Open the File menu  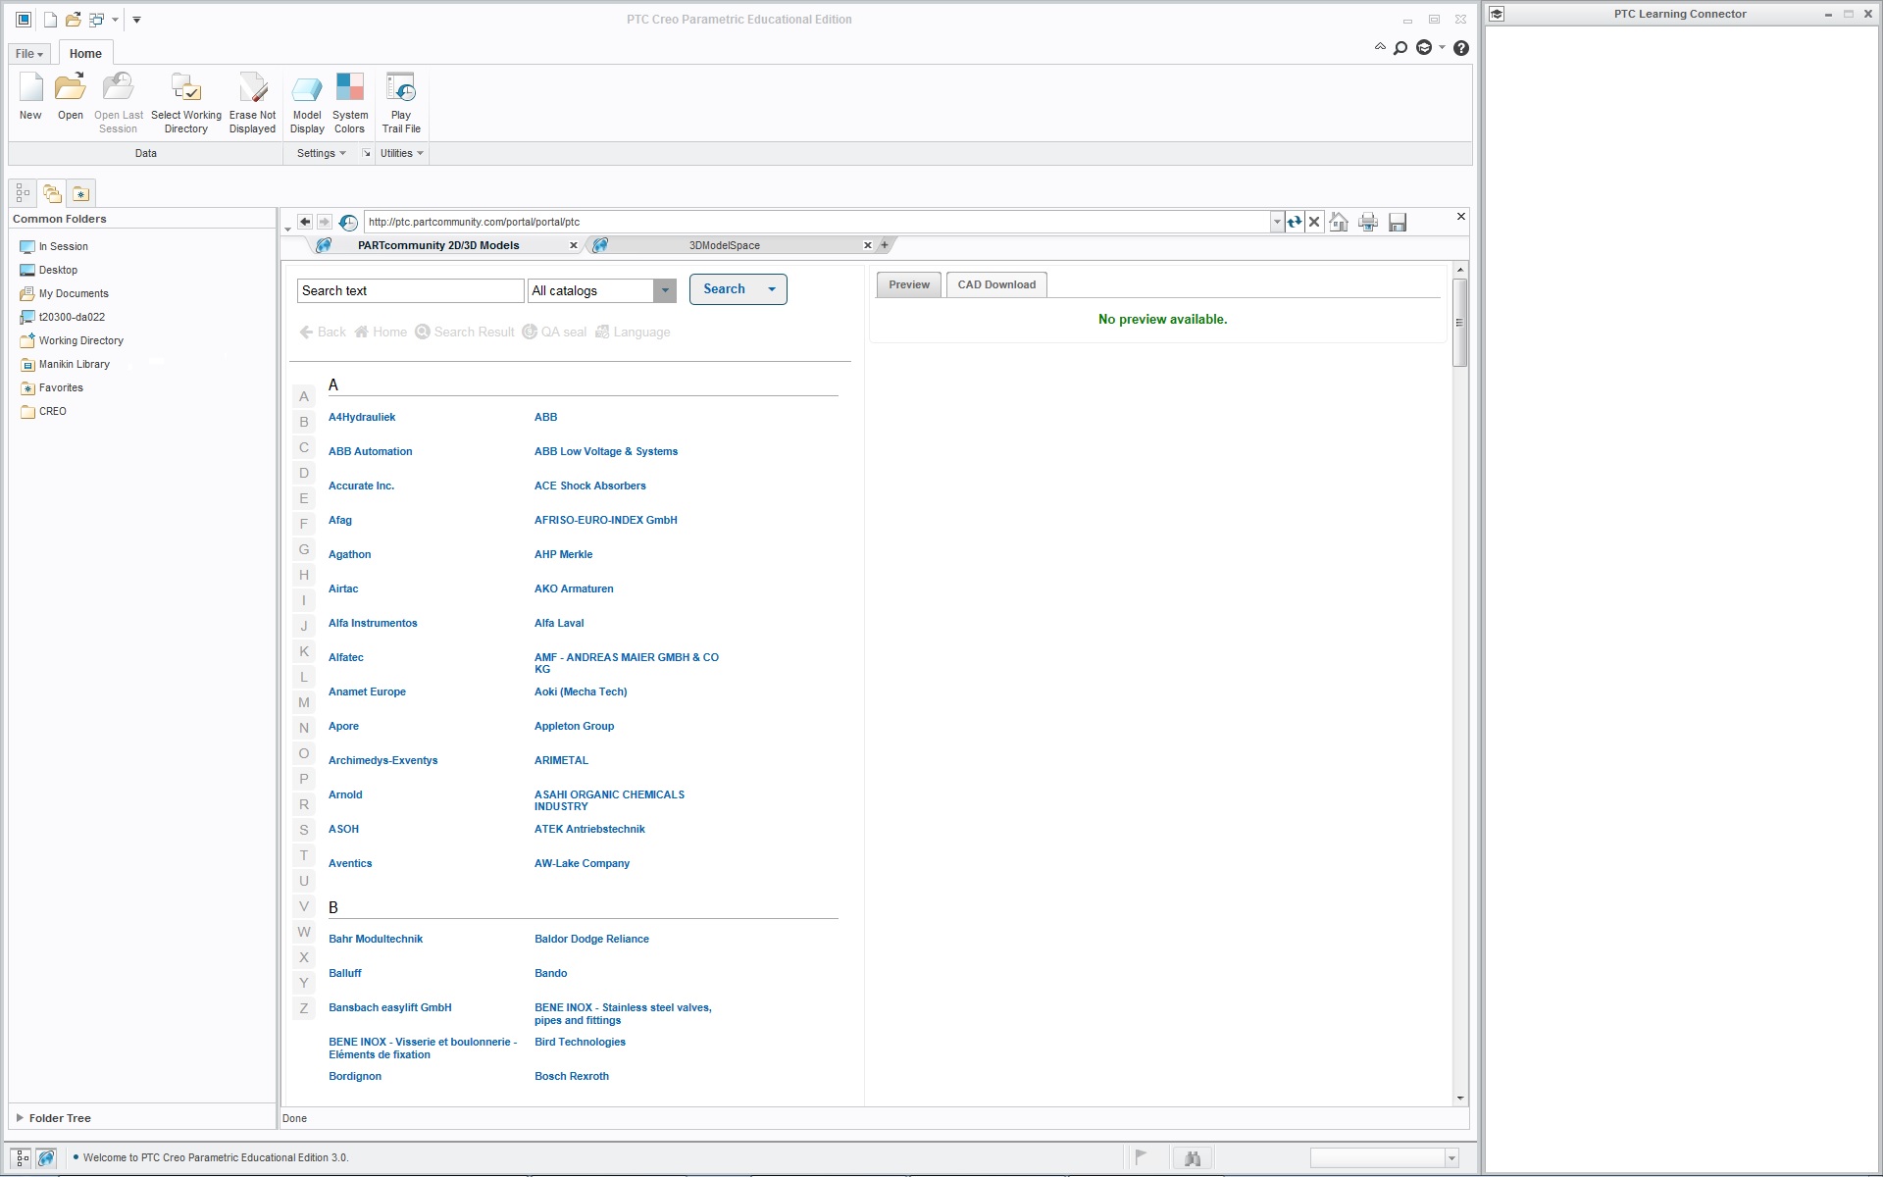pos(29,54)
